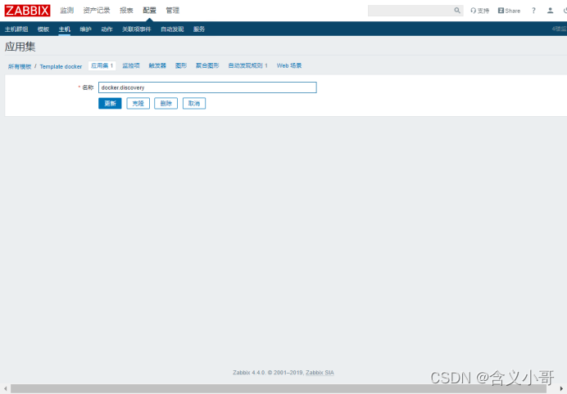567x394 pixels.
Task: Open the help question mark icon
Action: (x=533, y=11)
